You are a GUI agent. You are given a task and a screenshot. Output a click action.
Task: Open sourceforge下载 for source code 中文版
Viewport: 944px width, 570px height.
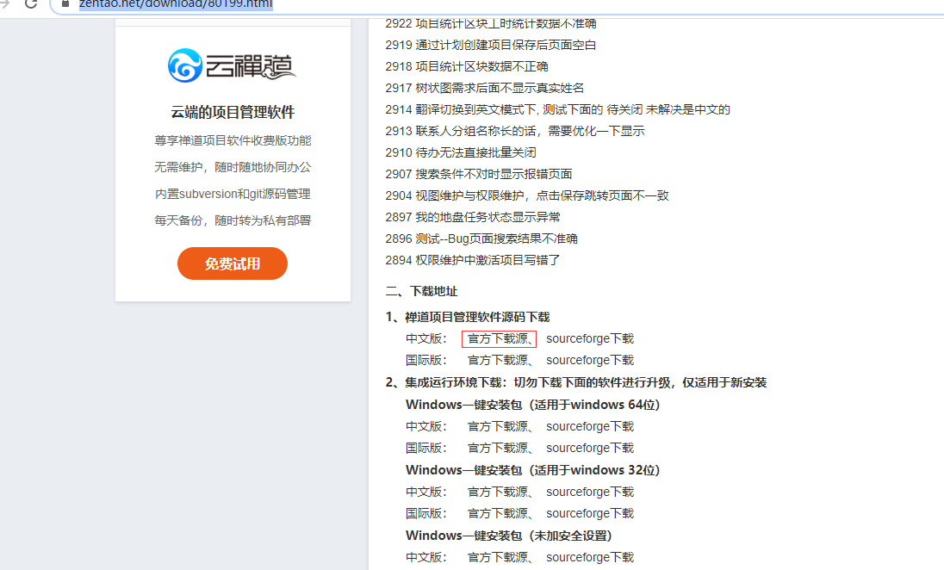tap(589, 338)
